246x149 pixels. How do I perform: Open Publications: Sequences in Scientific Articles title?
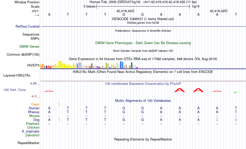point(143,31)
